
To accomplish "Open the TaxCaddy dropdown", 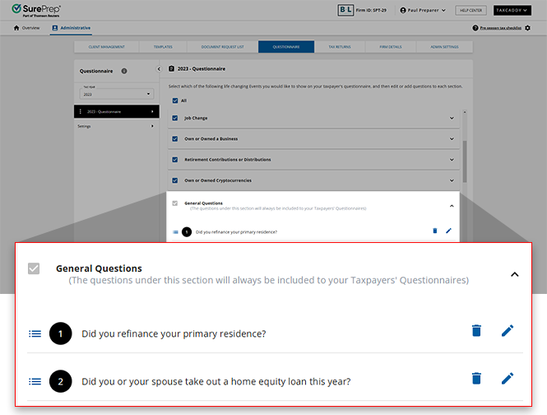I will (512, 11).
